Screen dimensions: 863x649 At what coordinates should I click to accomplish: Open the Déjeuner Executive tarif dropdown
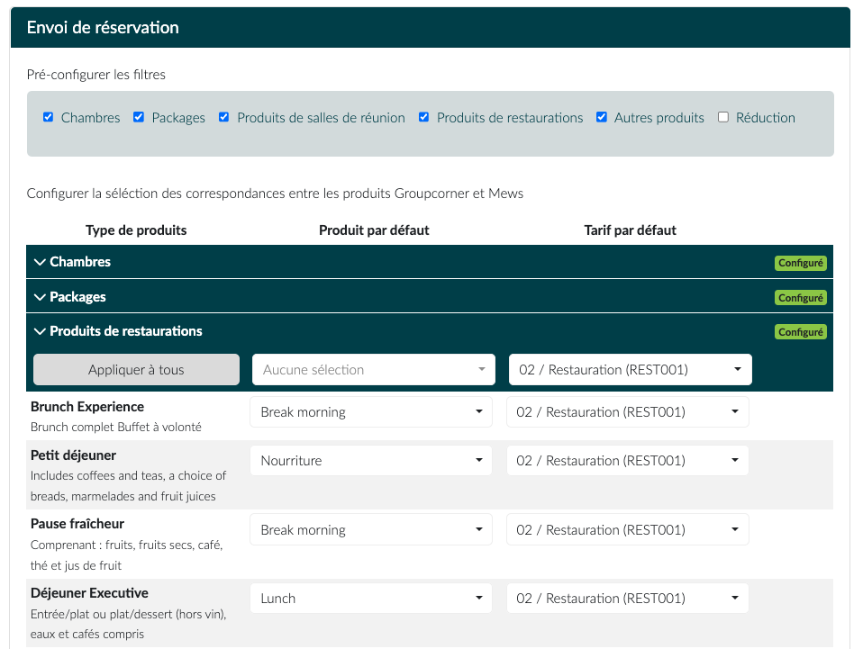(627, 599)
